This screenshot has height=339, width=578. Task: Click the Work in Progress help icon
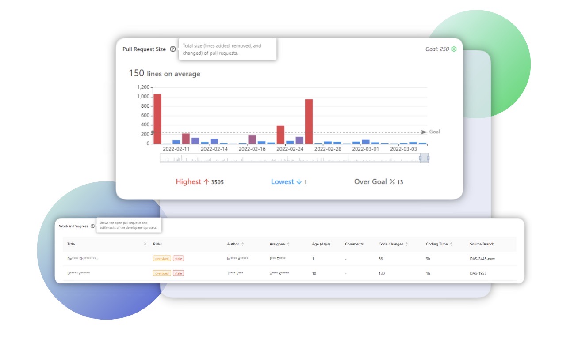click(x=92, y=226)
